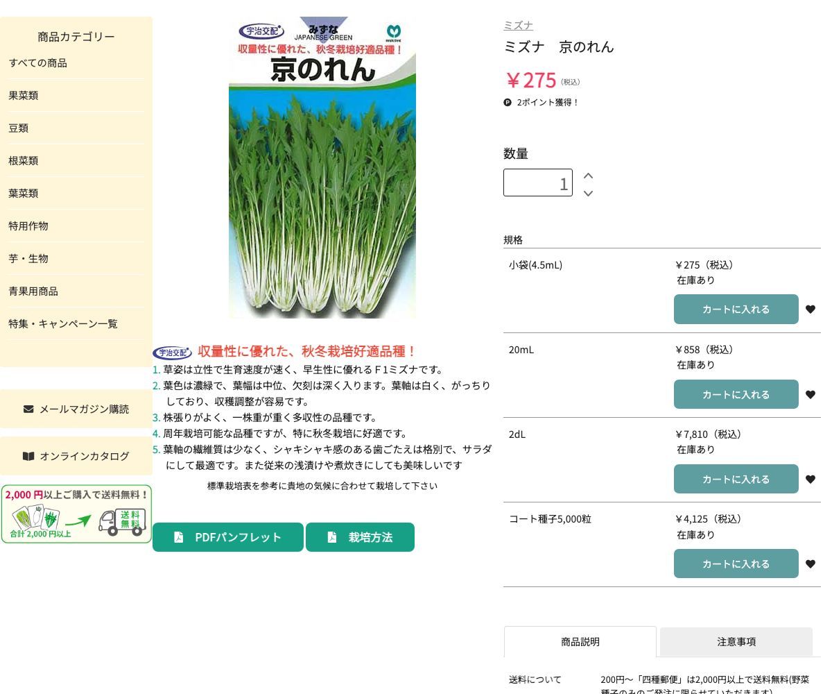This screenshot has width=832, height=694.
Task: Click the 京のれん seed packet image
Action: (x=322, y=167)
